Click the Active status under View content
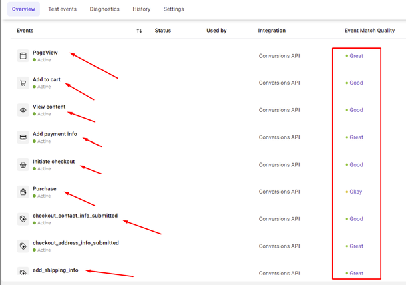This screenshot has height=285, width=406. point(41,114)
